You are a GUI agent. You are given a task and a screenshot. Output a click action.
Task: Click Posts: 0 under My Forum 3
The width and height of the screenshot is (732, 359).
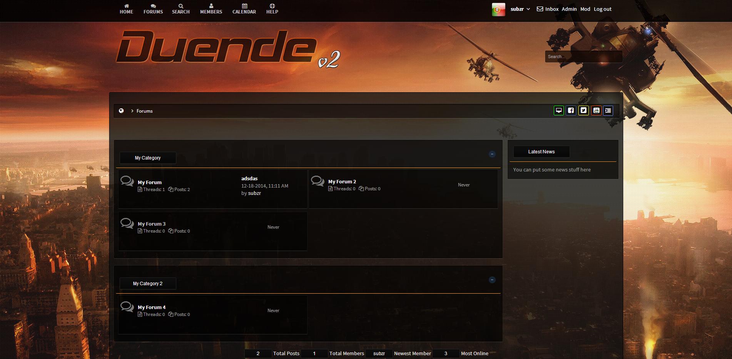click(x=179, y=231)
